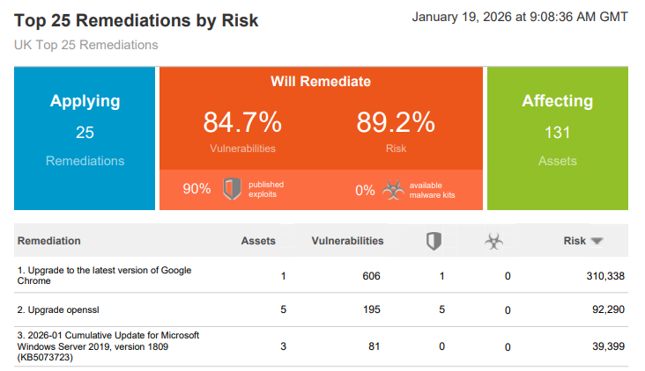Click the green Affecting 131 Assets tile
The width and height of the screenshot is (645, 371).
(x=557, y=138)
